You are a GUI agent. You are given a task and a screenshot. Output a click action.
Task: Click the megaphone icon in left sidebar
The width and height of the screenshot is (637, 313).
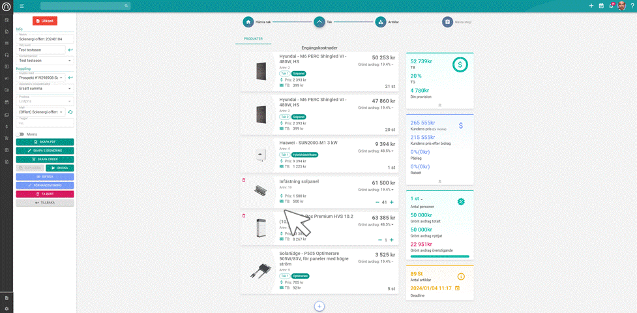(7, 78)
